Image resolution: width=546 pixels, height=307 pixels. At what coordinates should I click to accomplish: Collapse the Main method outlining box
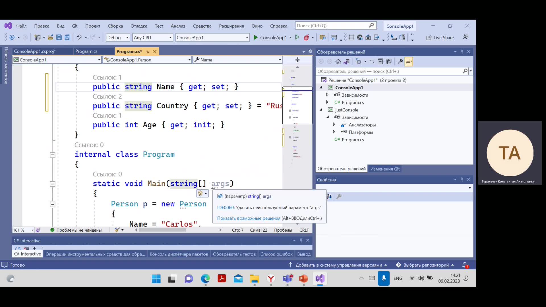52,184
